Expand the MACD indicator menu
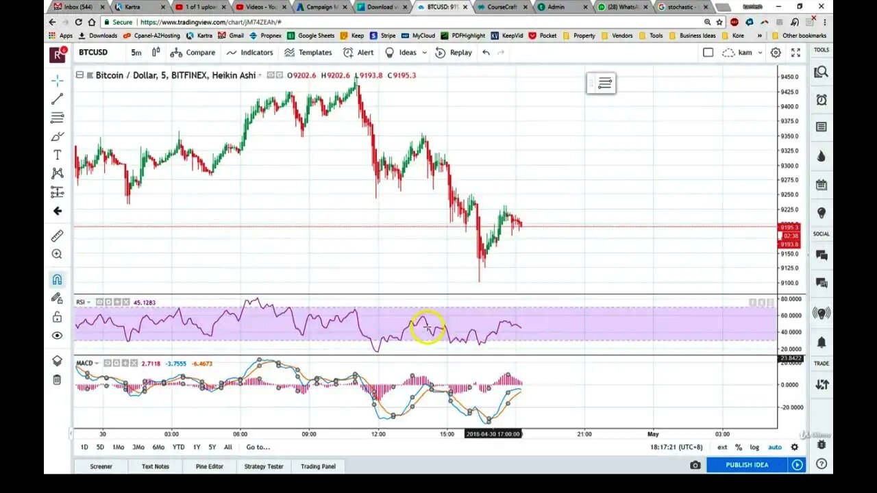The height and width of the screenshot is (493, 877). click(97, 363)
